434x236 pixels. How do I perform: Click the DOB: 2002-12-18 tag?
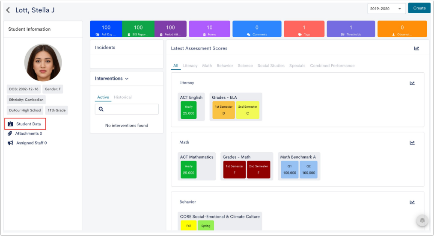(x=24, y=89)
